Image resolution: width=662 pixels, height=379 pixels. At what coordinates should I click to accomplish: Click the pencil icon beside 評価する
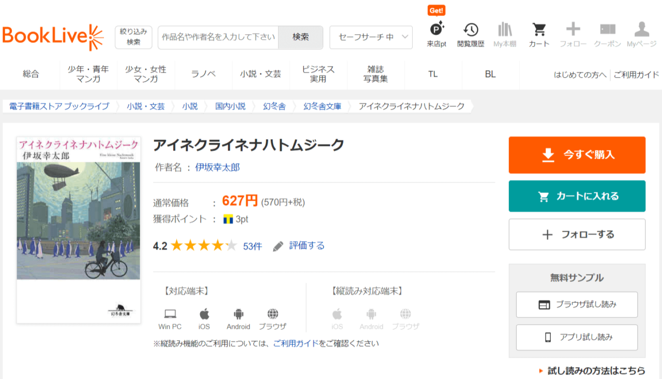(x=278, y=246)
